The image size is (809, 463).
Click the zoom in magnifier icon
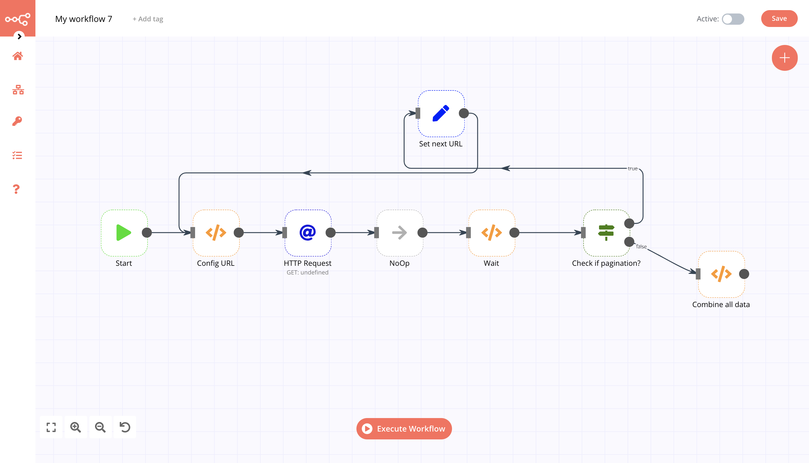(76, 427)
